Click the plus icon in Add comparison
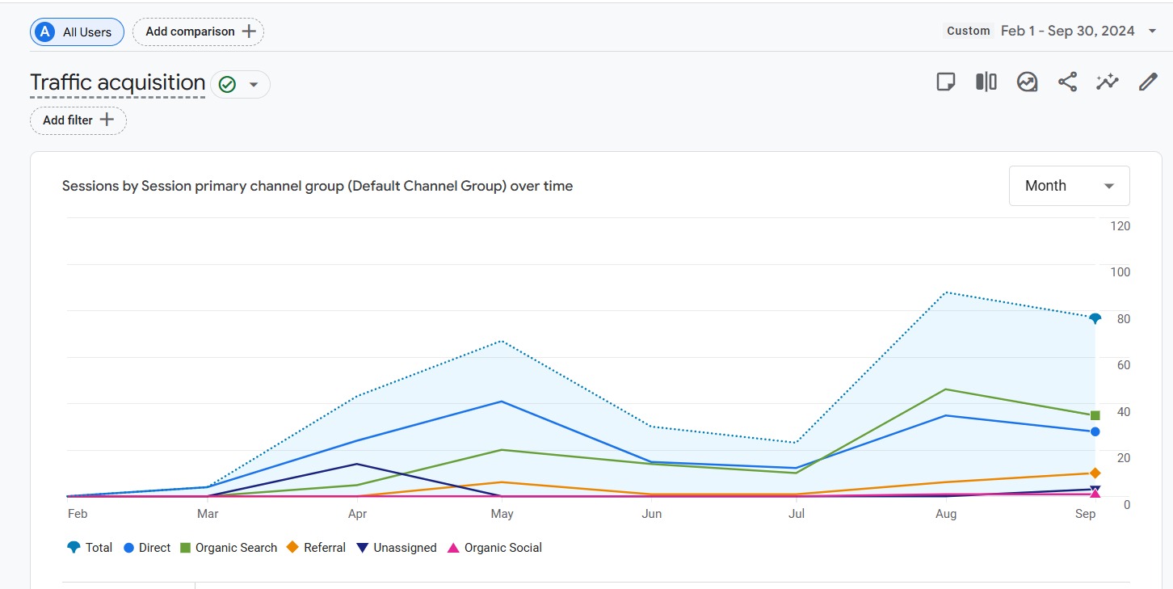Image resolution: width=1173 pixels, height=589 pixels. [249, 32]
